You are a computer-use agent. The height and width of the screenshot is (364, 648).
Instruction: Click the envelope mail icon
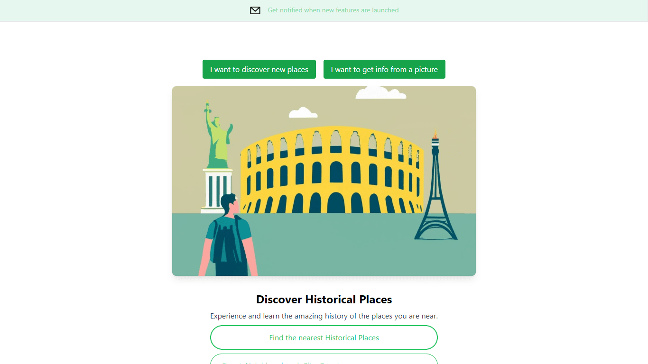click(x=255, y=10)
